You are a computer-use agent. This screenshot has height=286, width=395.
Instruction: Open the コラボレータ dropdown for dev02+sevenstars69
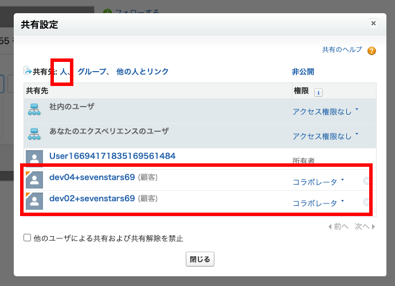coord(318,203)
